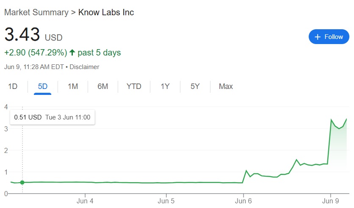Open the Market Summary breadcrumb link

(36, 12)
